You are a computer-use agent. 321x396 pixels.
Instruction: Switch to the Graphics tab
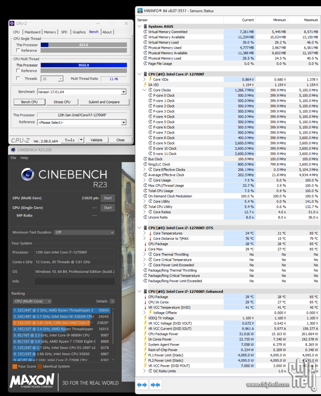[x=79, y=32]
